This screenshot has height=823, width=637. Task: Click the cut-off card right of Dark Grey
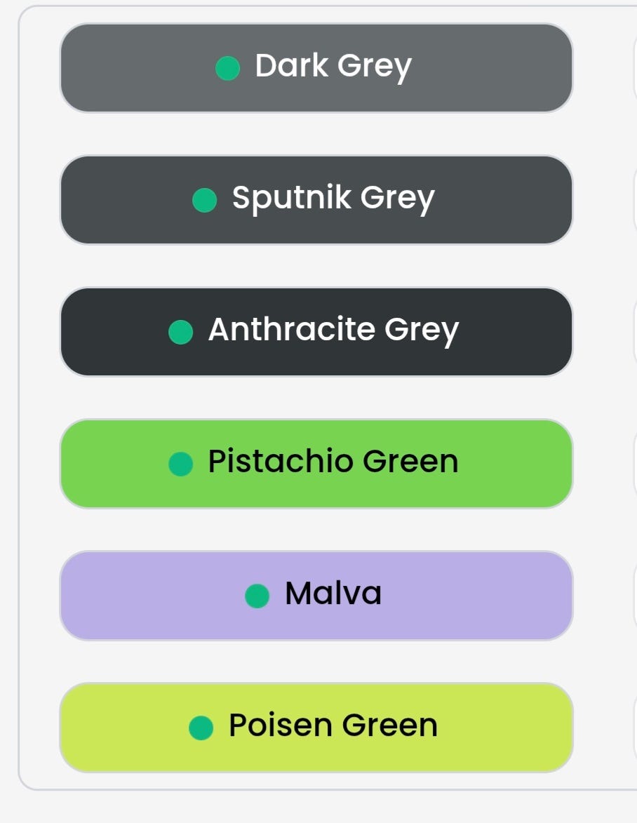pos(634,68)
